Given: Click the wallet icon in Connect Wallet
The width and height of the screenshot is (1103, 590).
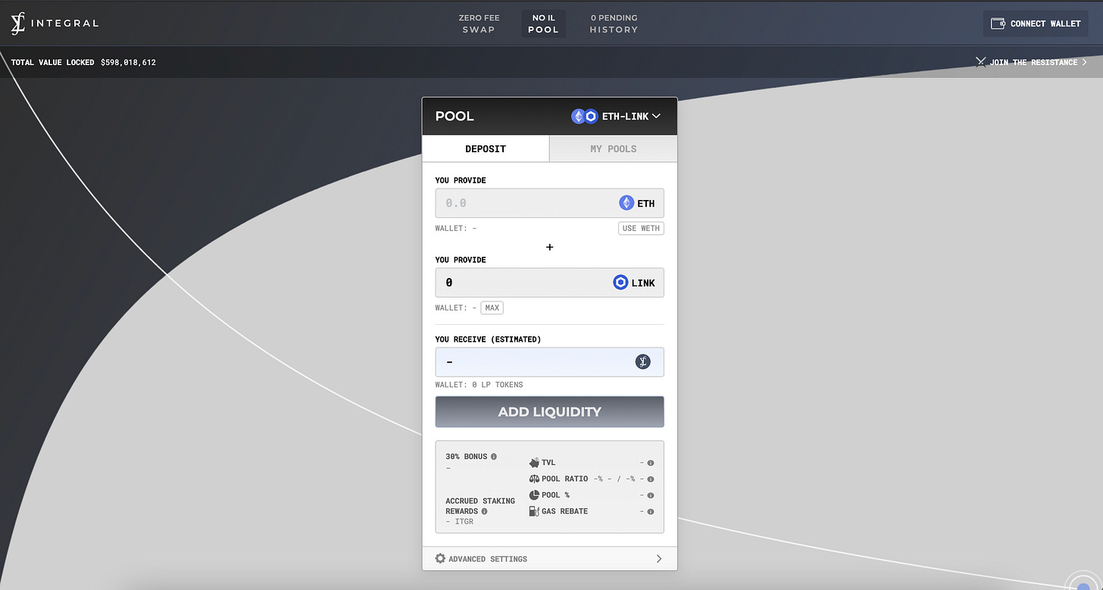Looking at the screenshot, I should [998, 23].
